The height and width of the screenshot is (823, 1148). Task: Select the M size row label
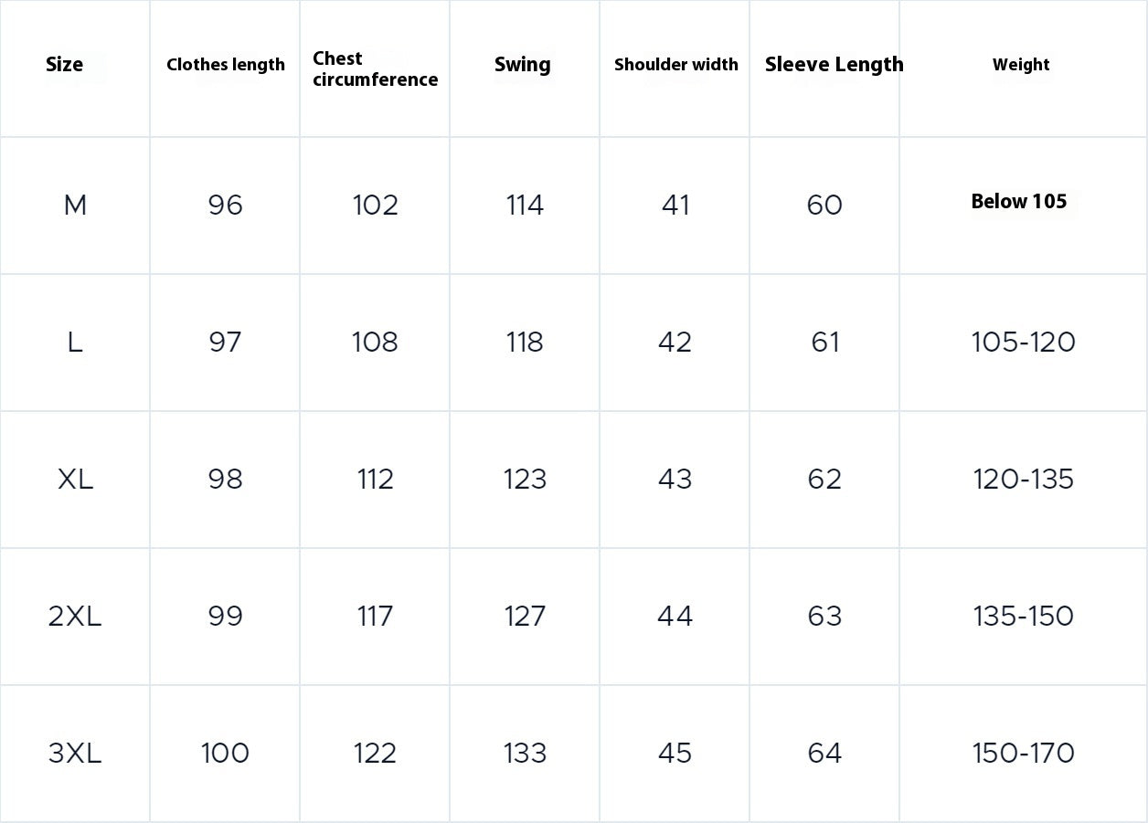75,206
